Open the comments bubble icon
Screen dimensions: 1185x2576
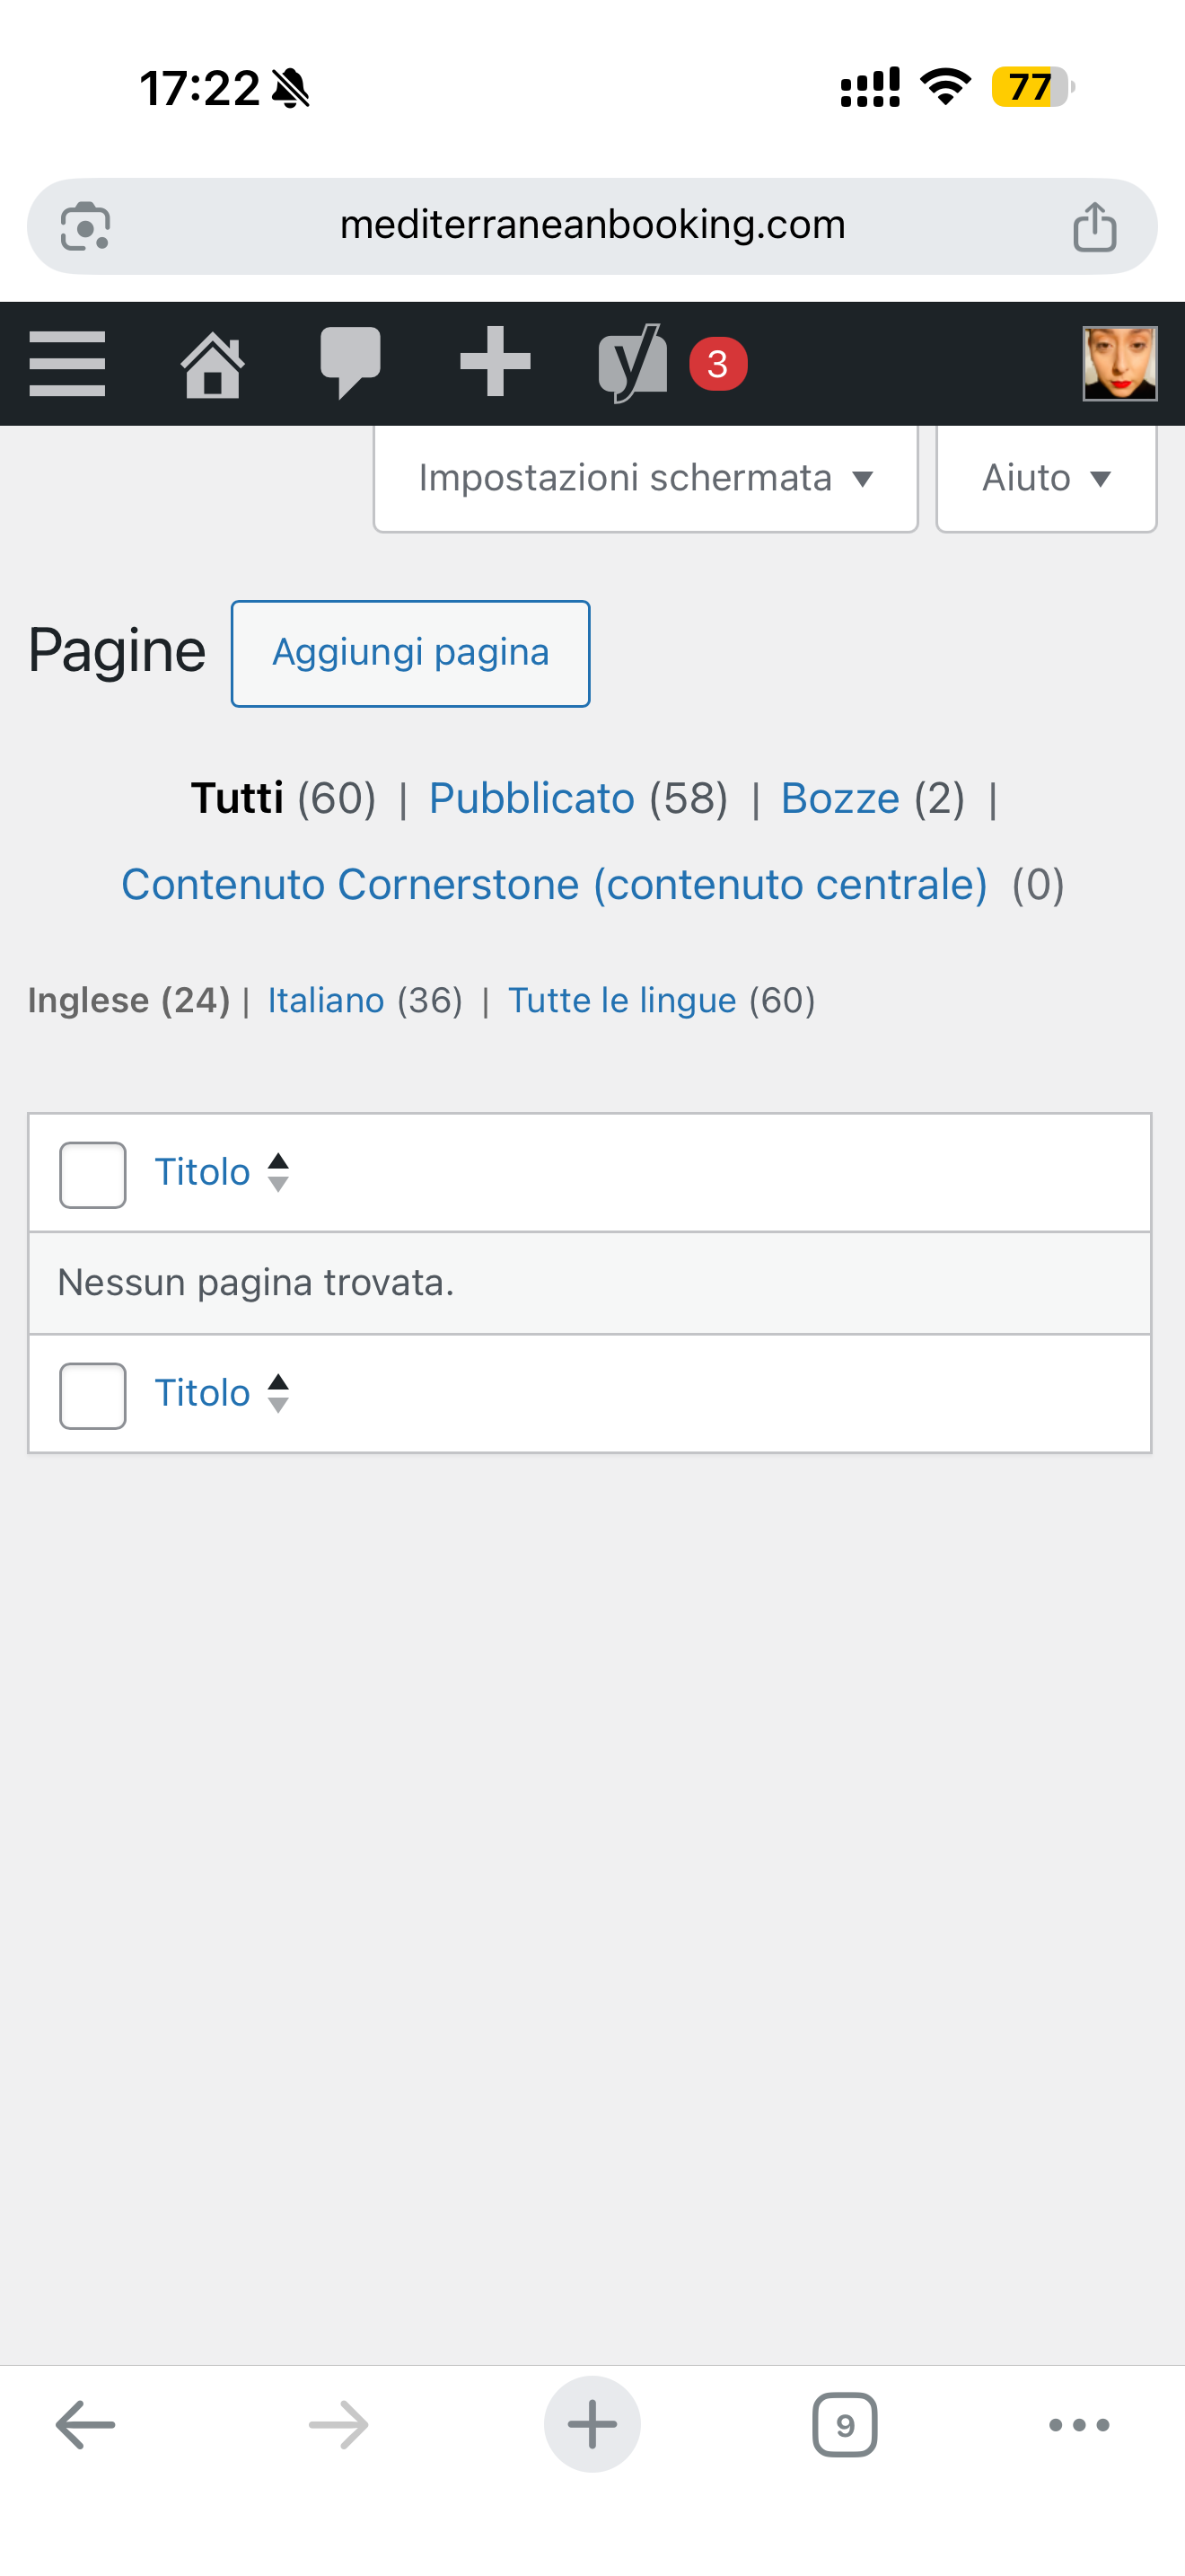coord(350,362)
